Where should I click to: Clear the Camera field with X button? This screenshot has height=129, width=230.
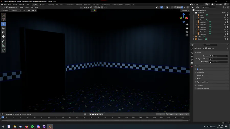pos(227,56)
